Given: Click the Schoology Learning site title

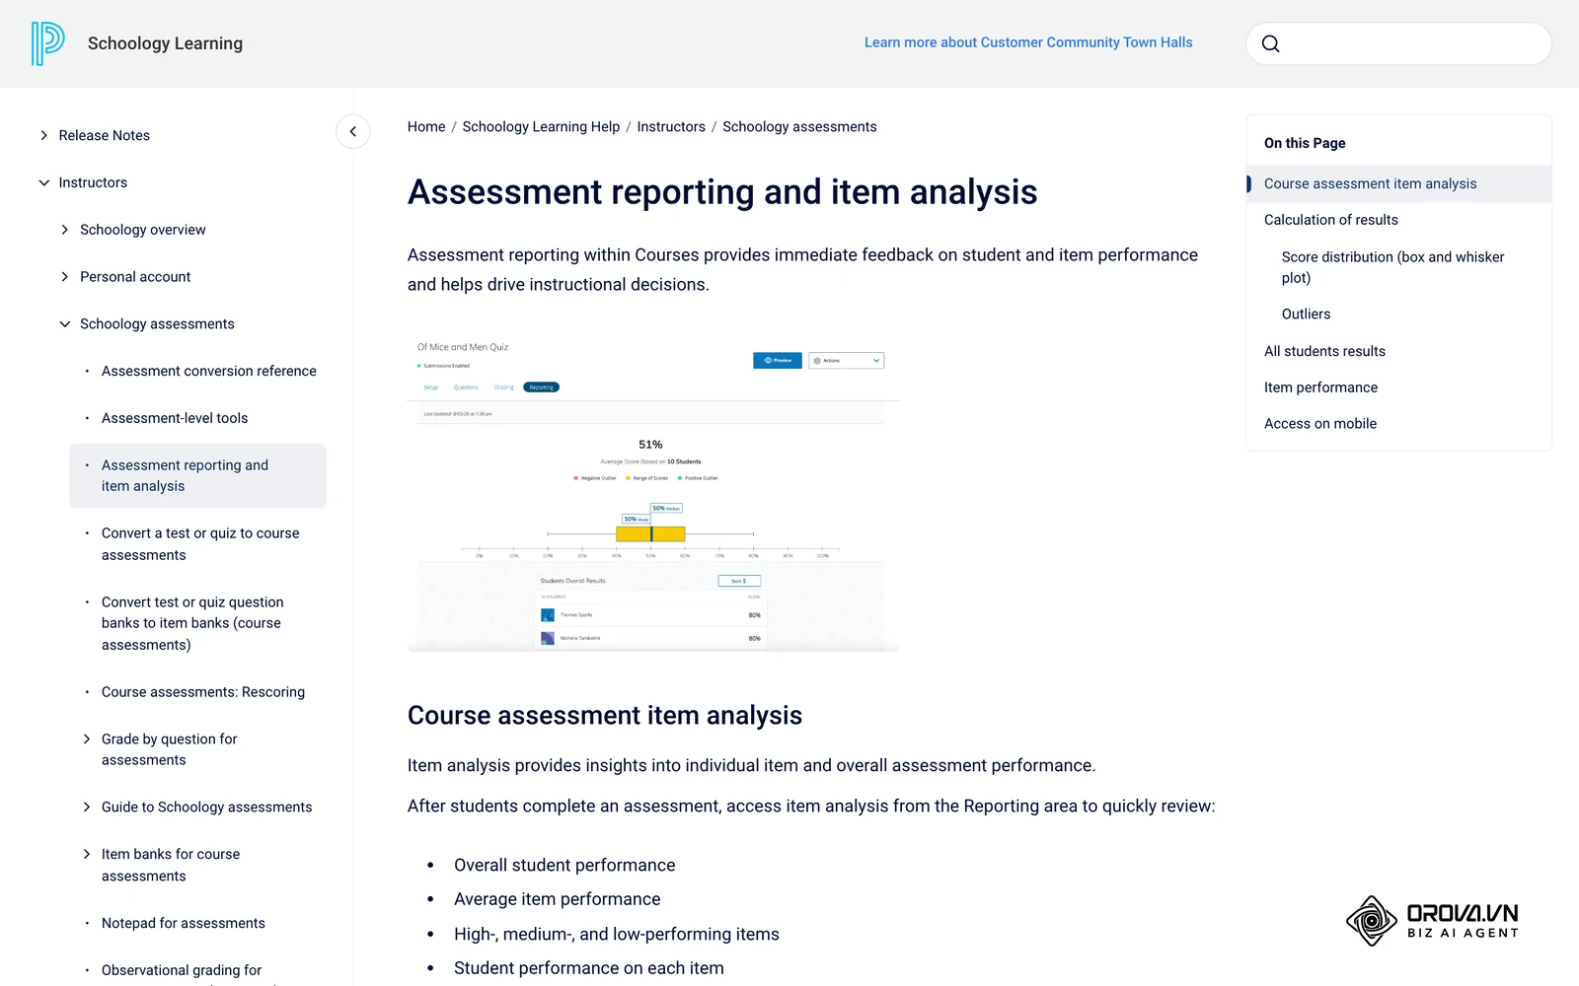Looking at the screenshot, I should [x=165, y=43].
